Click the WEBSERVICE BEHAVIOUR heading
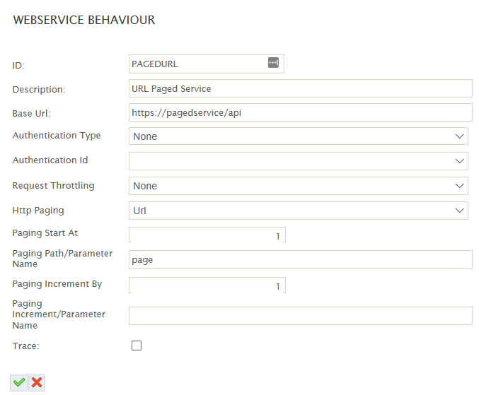 pyautogui.click(x=84, y=20)
